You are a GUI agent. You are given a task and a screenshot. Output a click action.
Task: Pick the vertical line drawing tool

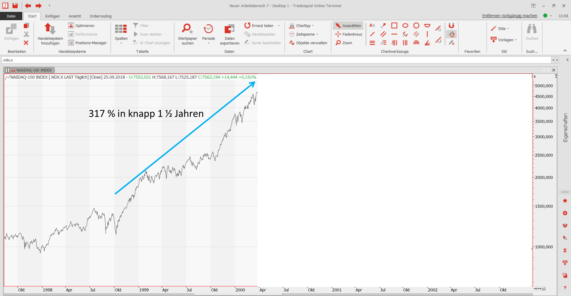pyautogui.click(x=427, y=34)
